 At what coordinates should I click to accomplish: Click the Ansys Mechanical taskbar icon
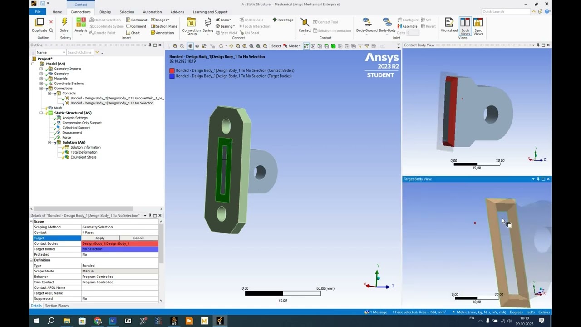(220, 321)
